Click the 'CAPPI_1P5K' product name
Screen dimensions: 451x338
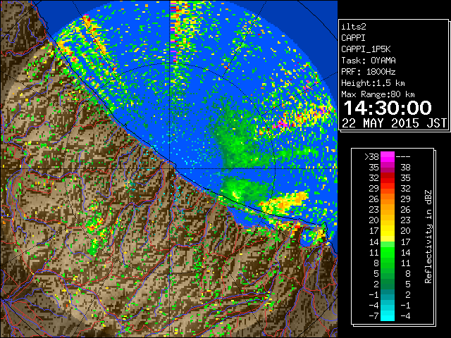(366, 49)
